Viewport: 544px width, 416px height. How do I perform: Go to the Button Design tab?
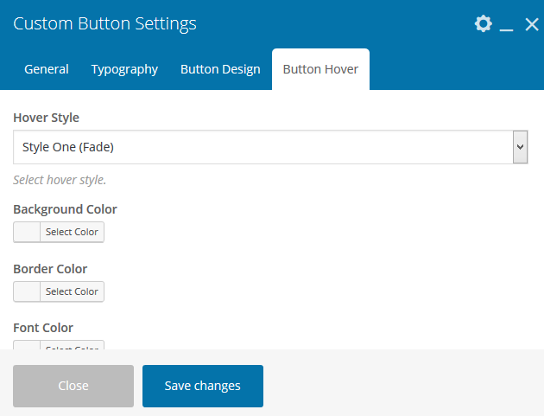click(x=220, y=69)
